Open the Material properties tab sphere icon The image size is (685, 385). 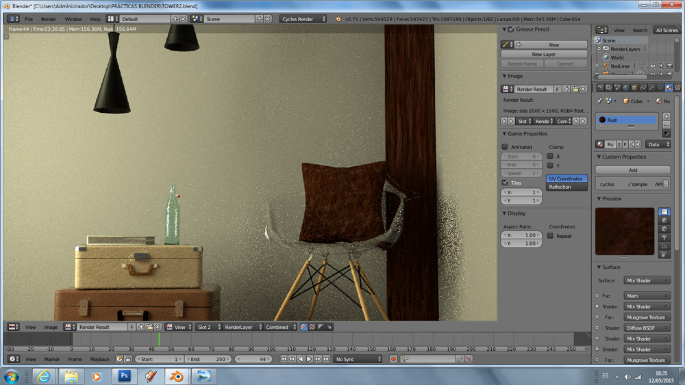pos(669,88)
